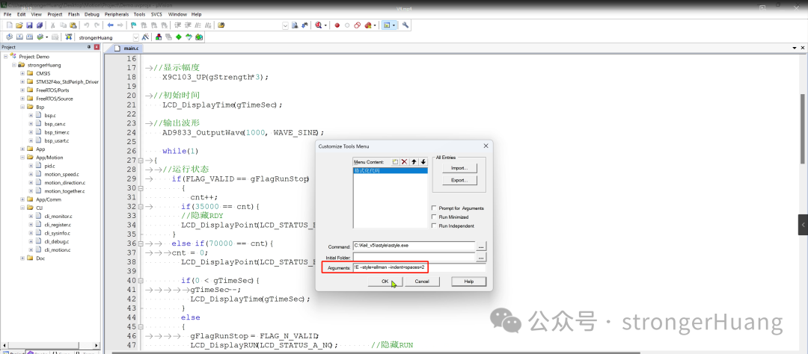Navigate backward with blue left arrow

click(110, 25)
